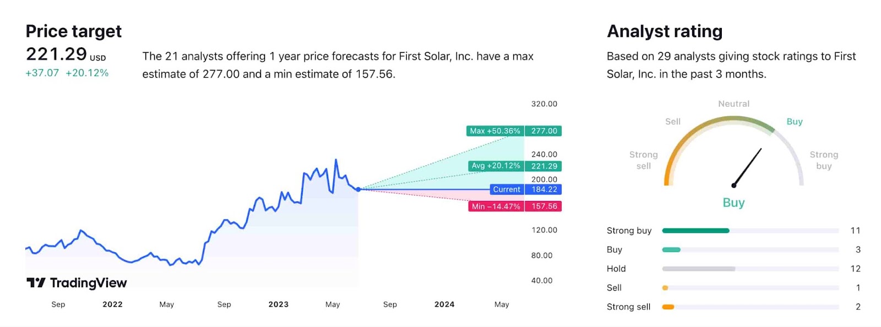Click the 2022 label on time axis
The image size is (881, 327).
coord(112,304)
